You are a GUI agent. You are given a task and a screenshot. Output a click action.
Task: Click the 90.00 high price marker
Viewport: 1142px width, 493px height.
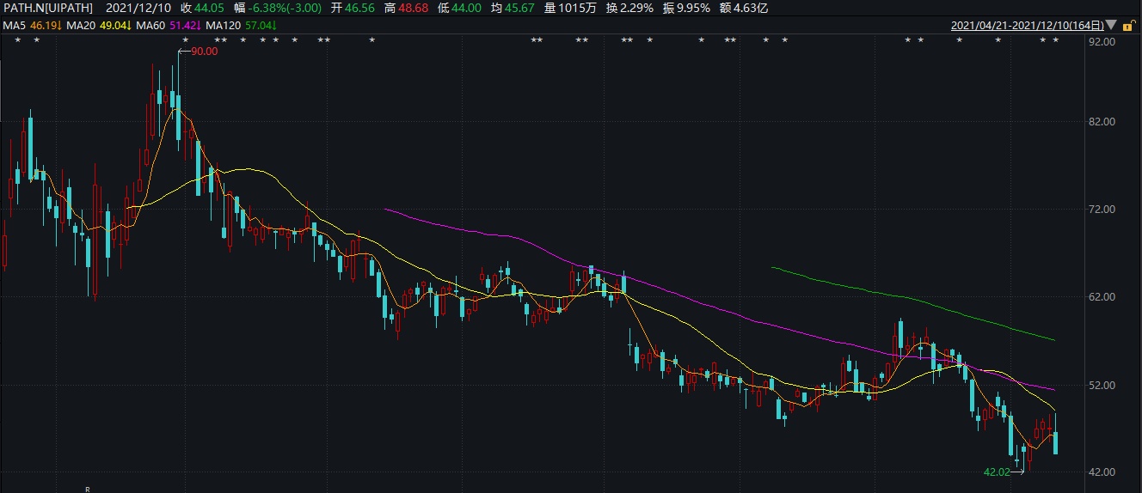[204, 52]
